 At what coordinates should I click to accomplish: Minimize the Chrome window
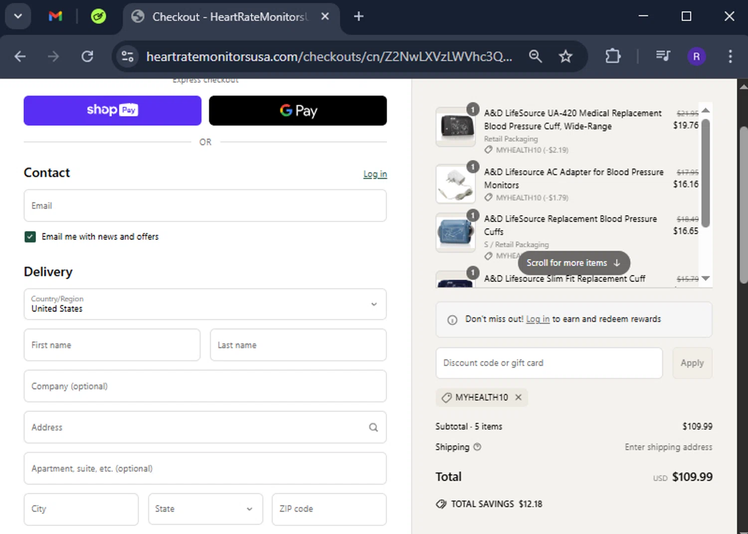click(x=643, y=16)
